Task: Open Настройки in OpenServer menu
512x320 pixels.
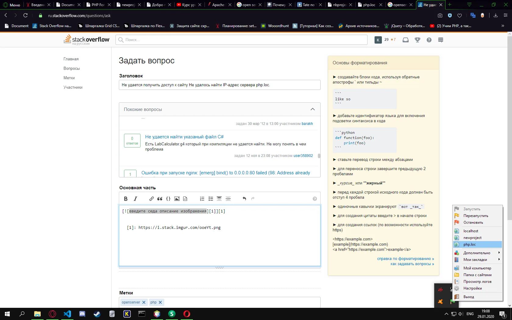Action: tap(477, 288)
